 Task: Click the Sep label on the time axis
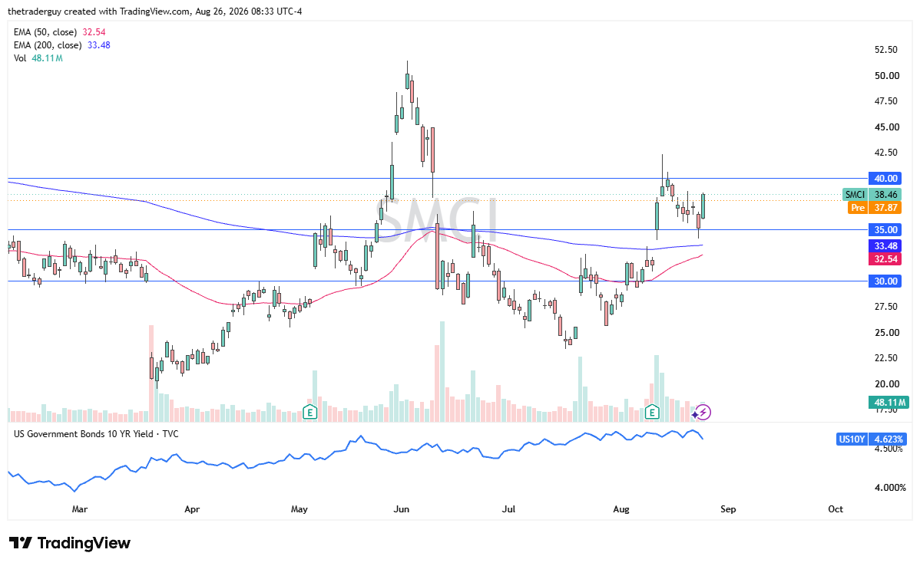coord(728,509)
